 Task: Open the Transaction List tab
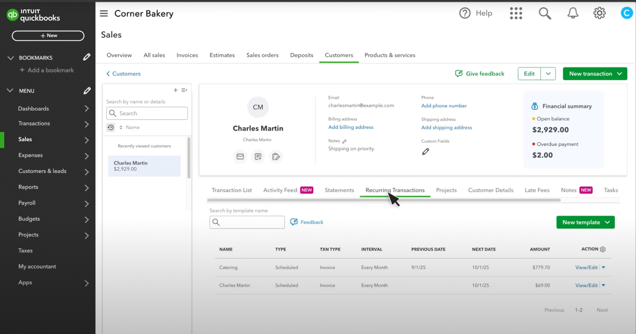(232, 190)
